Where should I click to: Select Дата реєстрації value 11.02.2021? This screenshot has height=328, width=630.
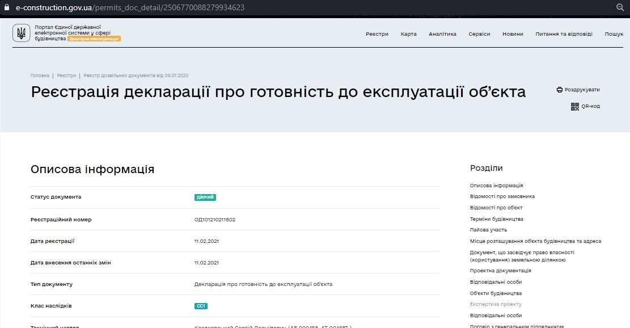pyautogui.click(x=206, y=241)
